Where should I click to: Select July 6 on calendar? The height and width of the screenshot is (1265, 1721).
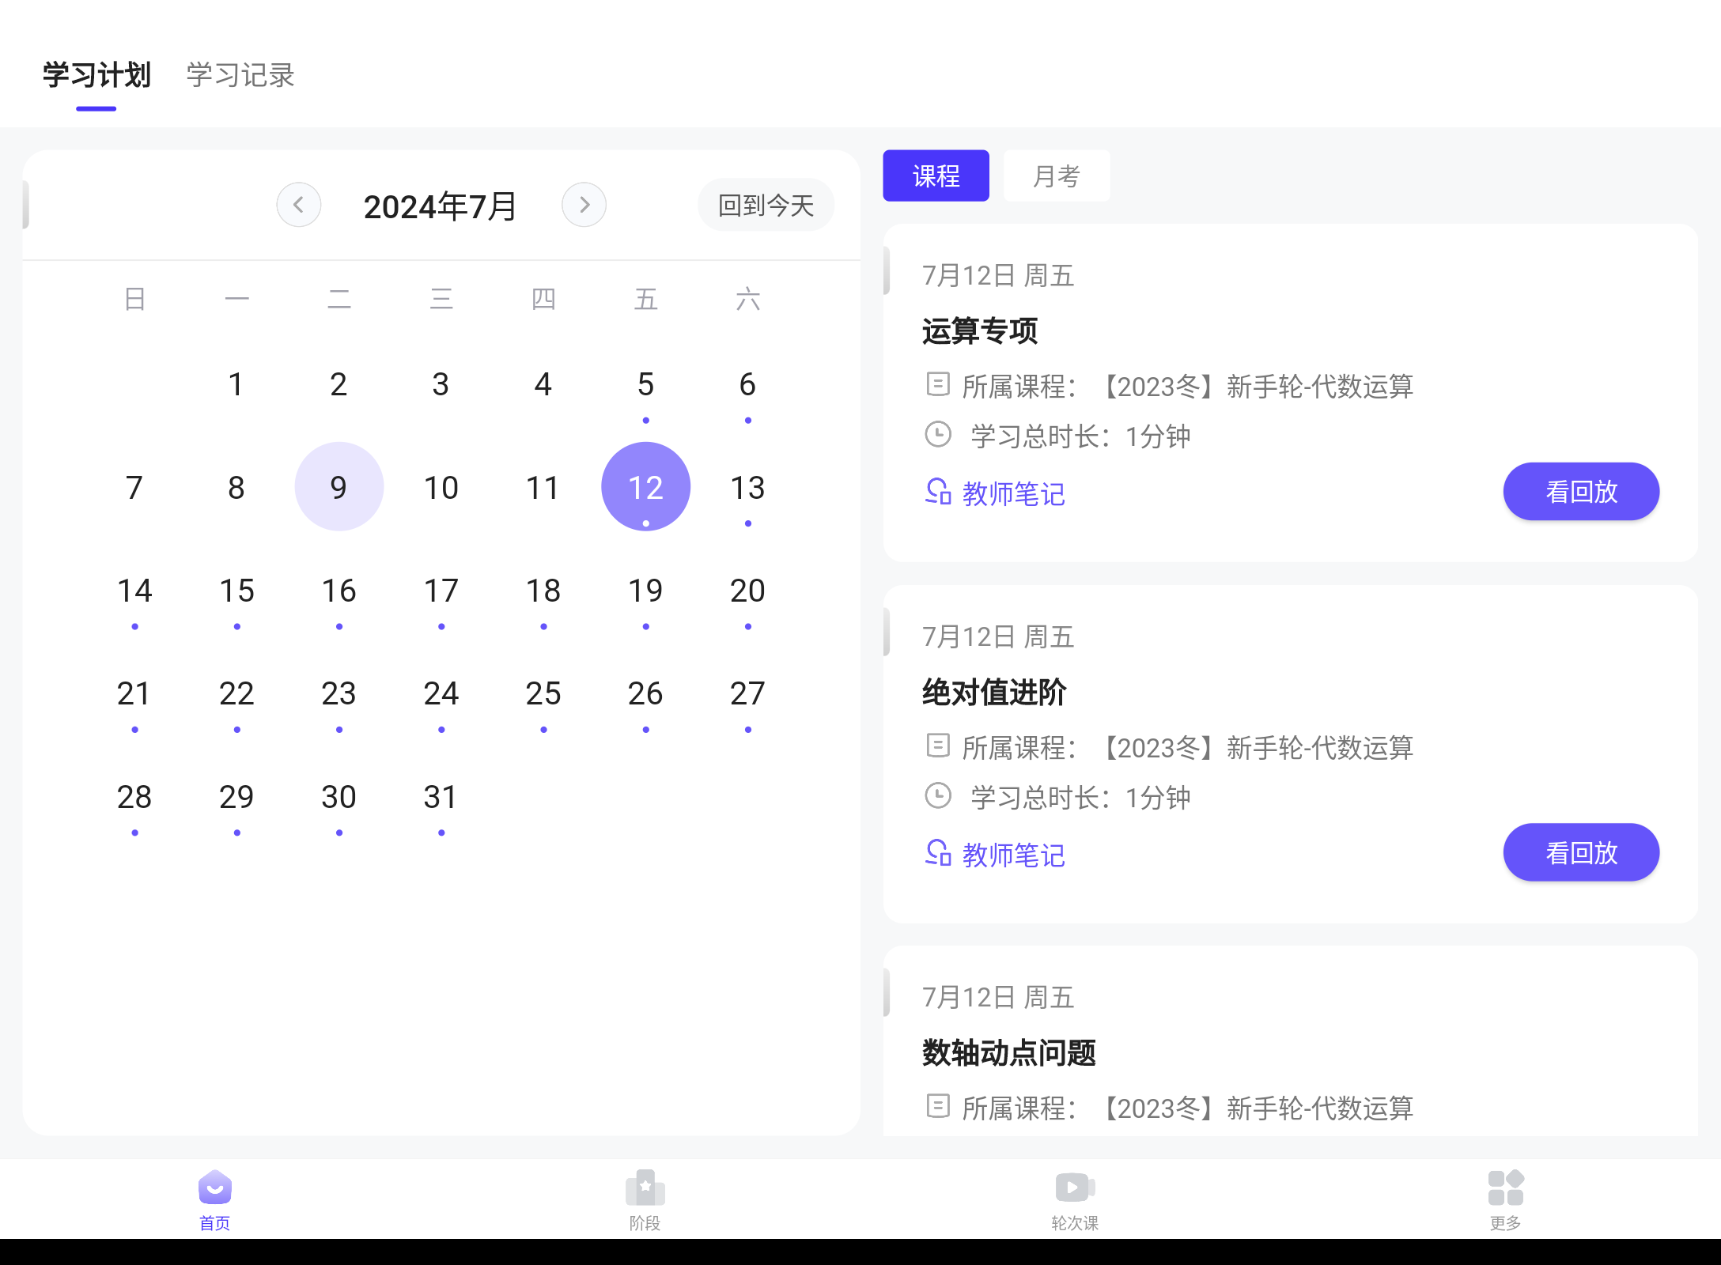pos(747,385)
